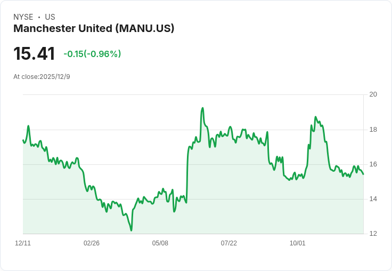The width and height of the screenshot is (392, 271).
Task: Click the chart's lowest trough near 12
Action: click(131, 230)
